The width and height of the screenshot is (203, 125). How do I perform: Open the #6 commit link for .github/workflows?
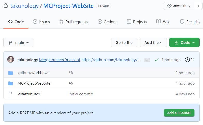click(71, 73)
